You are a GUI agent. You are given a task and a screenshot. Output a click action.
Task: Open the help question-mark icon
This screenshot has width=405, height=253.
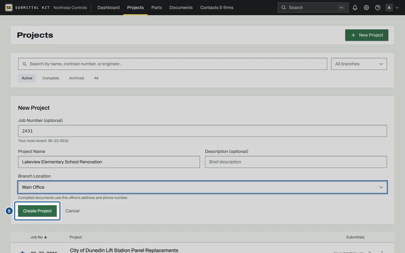tap(378, 8)
